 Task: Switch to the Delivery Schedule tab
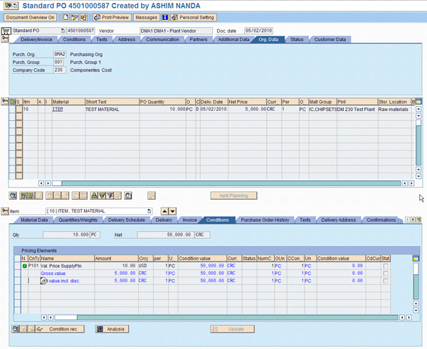(x=126, y=220)
